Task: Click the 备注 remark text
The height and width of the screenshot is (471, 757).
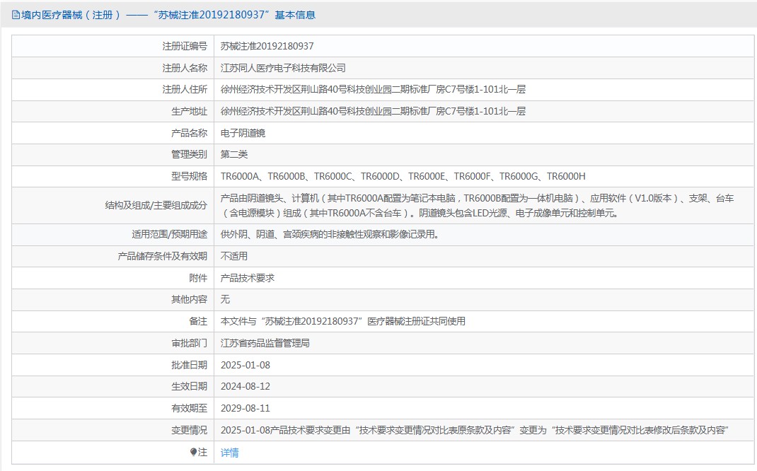Action: click(x=343, y=321)
